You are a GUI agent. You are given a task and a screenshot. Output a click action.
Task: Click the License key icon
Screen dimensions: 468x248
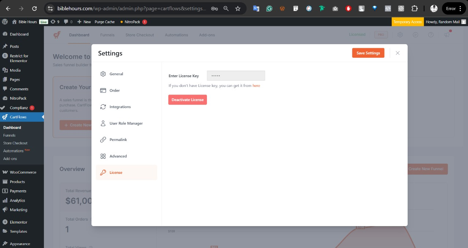pyautogui.click(x=103, y=172)
